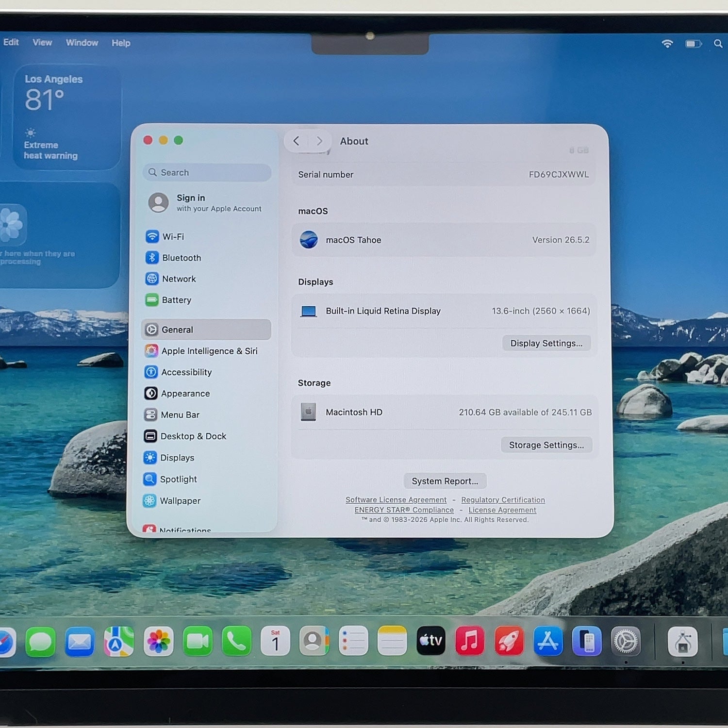Launch Contacts from the Dock
The width and height of the screenshot is (728, 728).
pos(314,641)
